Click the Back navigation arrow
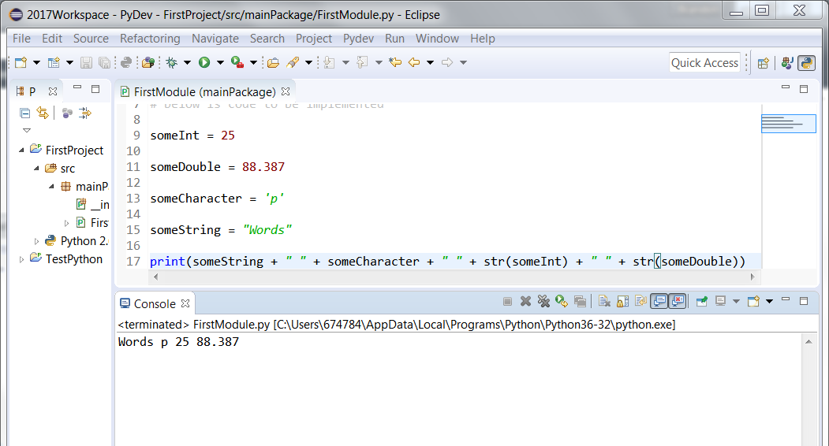This screenshot has width=829, height=446. point(415,62)
